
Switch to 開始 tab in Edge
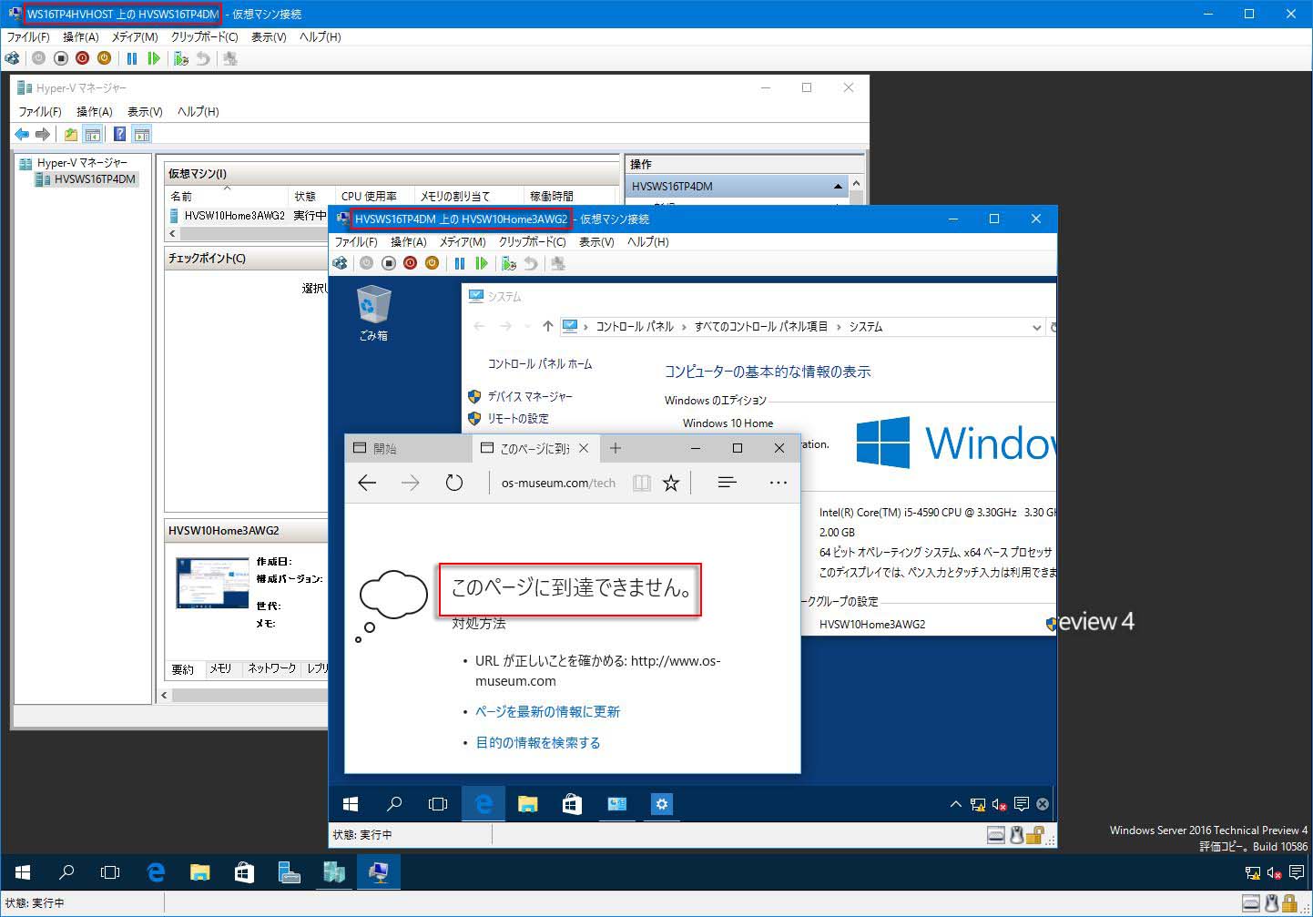click(x=408, y=448)
